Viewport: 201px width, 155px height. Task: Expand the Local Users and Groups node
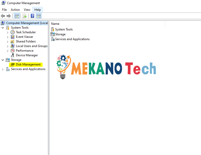(x=7, y=46)
